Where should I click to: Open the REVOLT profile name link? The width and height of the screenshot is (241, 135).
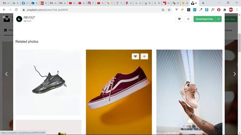pos(29,18)
